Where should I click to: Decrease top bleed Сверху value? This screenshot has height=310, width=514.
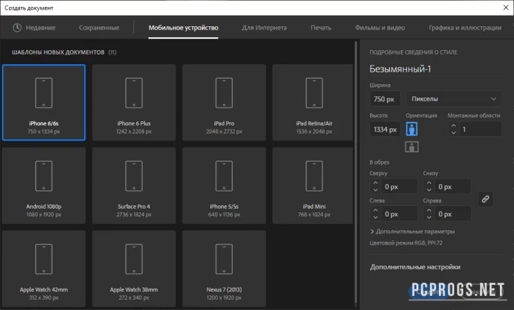point(376,190)
